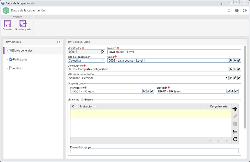The width and height of the screenshot is (250, 162).
Task: Clear the Ejecución field with eraser icon
Action: [237, 91]
